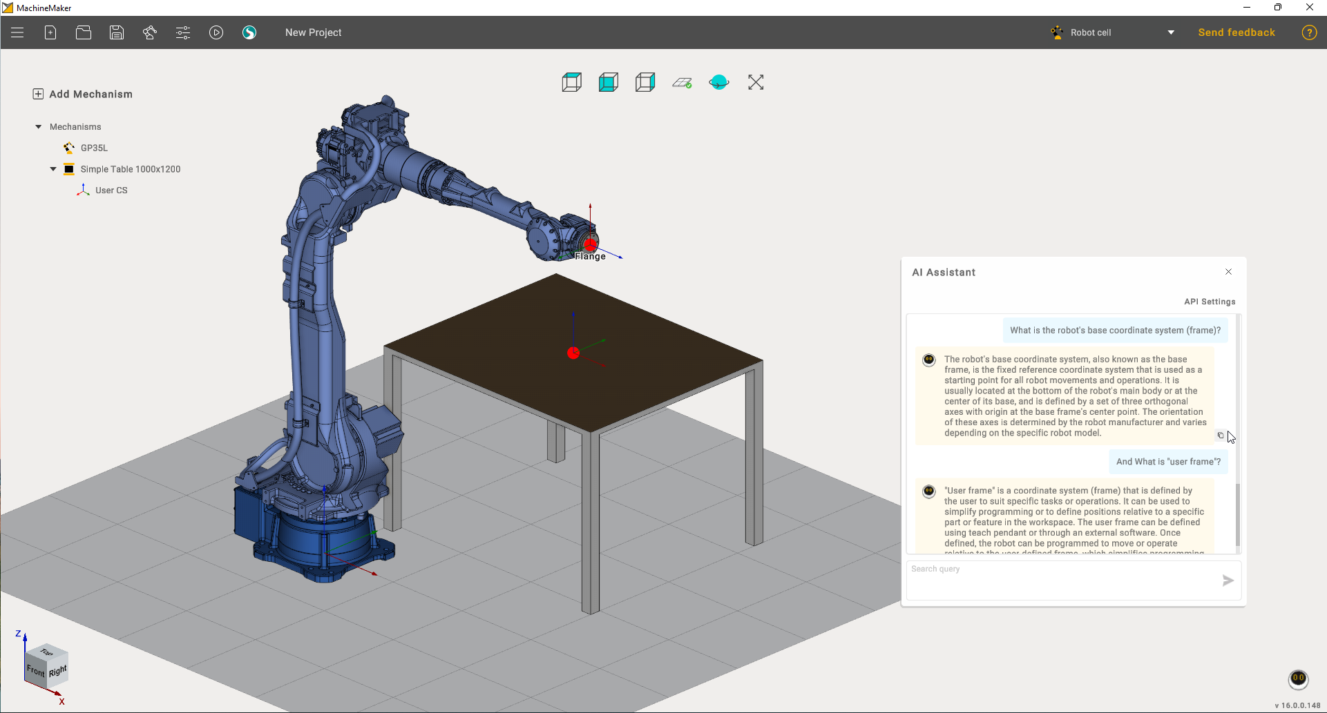The width and height of the screenshot is (1327, 713).
Task: Click the Send feedback link
Action: [1236, 32]
